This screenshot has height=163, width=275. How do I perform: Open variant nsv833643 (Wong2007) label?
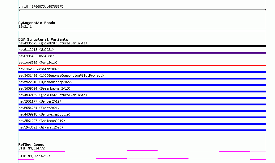(37, 56)
